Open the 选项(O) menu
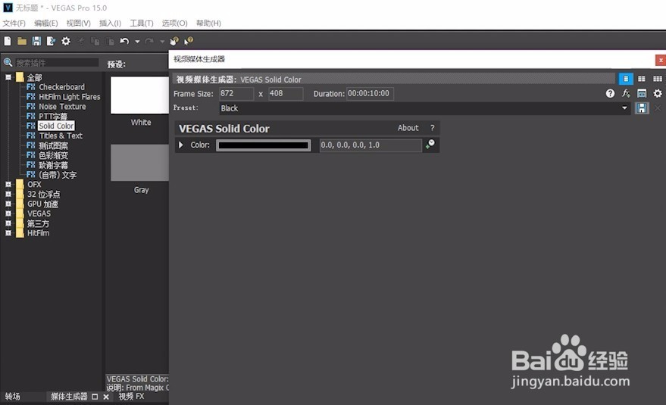This screenshot has width=666, height=405. click(x=174, y=23)
